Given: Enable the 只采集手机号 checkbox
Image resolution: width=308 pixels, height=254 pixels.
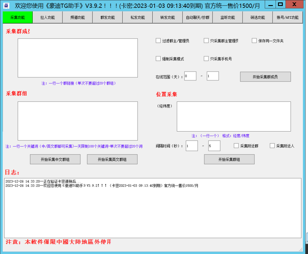Looking at the screenshot, I should 206,59.
